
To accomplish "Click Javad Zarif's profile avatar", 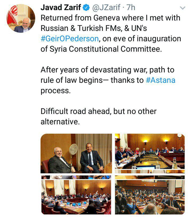I will (x=21, y=18).
